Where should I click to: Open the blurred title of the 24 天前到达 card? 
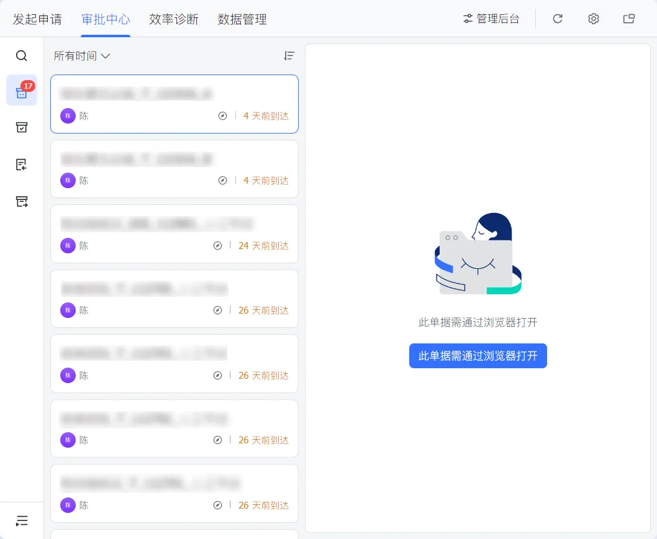pyautogui.click(x=157, y=224)
